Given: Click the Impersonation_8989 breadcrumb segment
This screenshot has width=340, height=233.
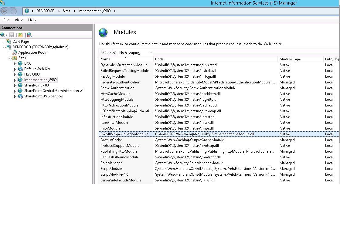Looking at the screenshot, I should [x=94, y=11].
